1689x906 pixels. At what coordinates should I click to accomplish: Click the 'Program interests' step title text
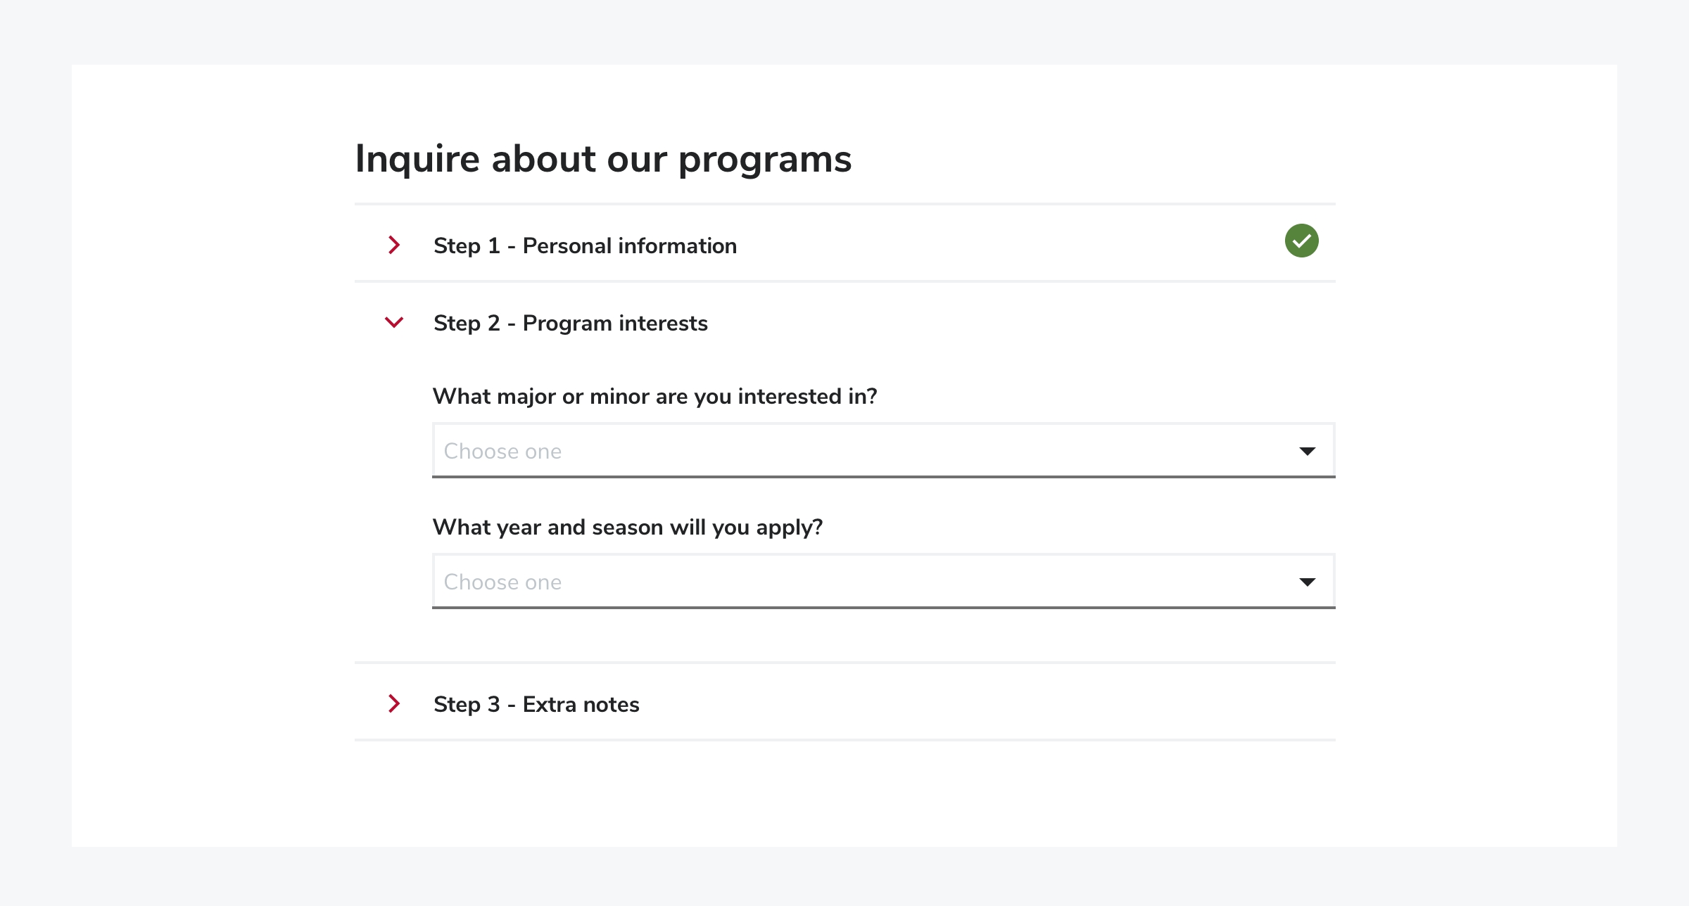point(615,323)
